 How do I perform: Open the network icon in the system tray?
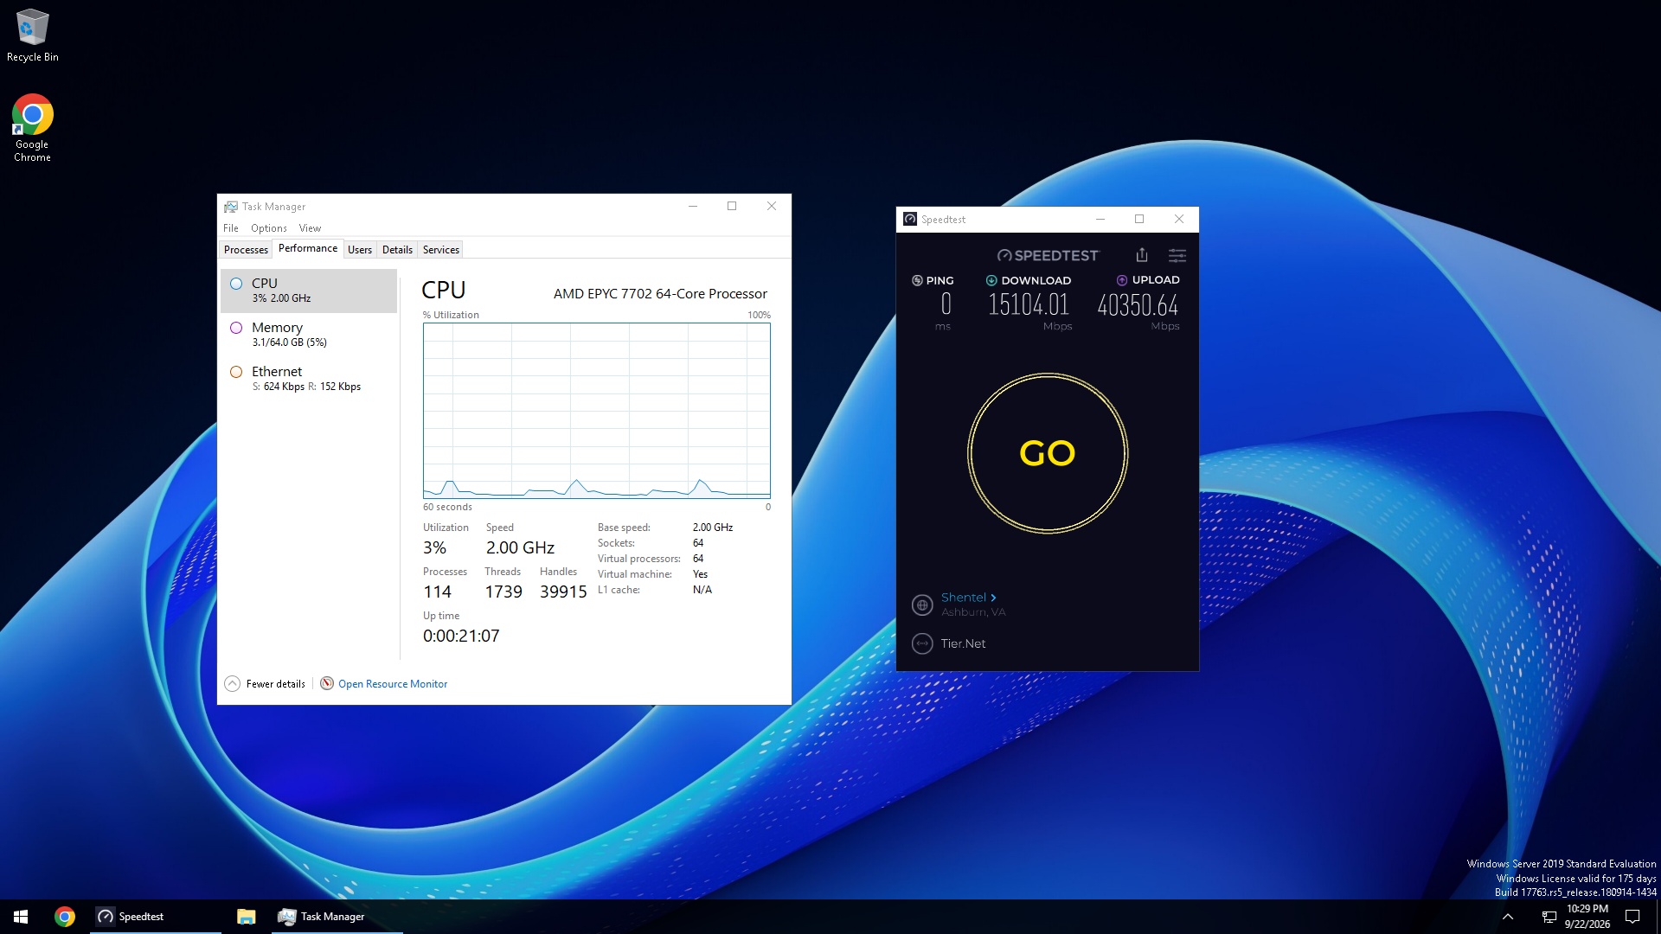tap(1549, 917)
